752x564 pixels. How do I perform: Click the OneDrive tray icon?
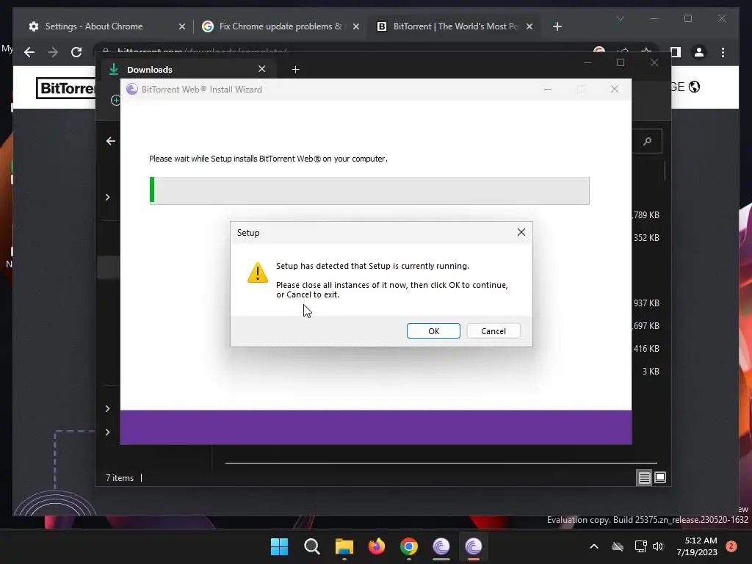pos(618,546)
